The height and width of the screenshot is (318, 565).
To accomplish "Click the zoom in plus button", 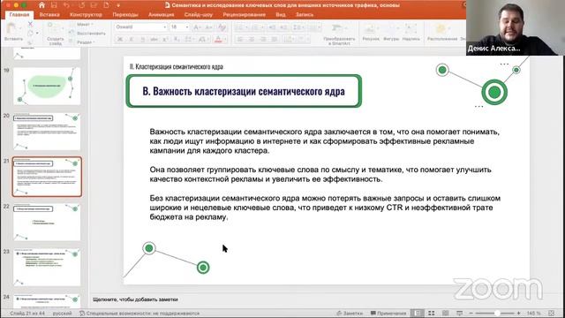I will tap(518, 313).
